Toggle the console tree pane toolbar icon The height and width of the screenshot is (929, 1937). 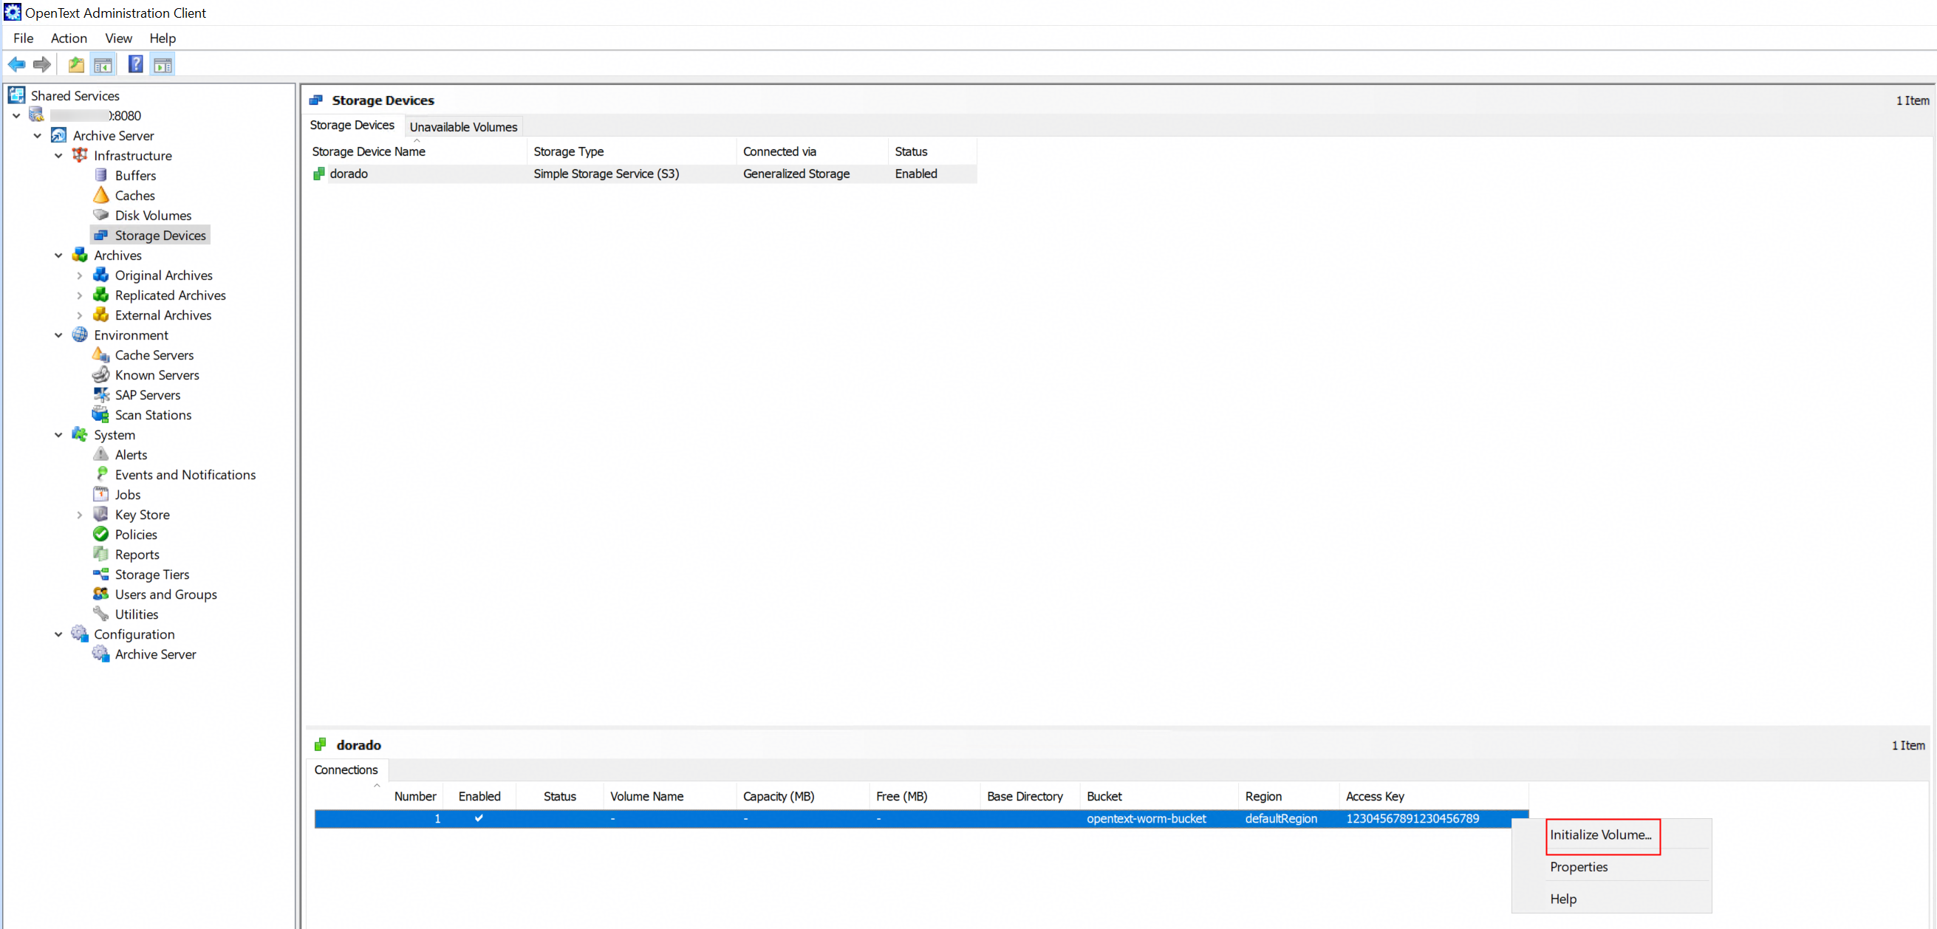coord(103,65)
